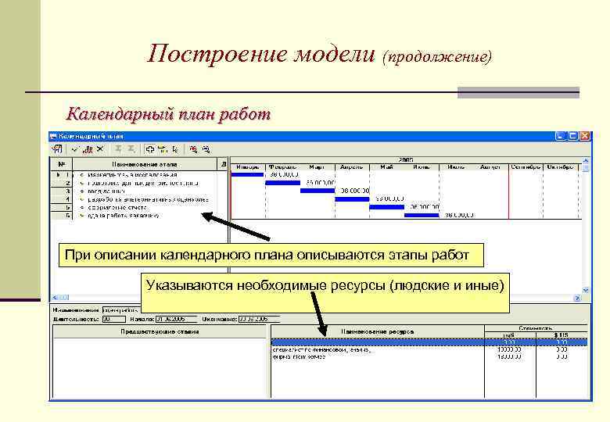Click the Календарный план window title icon

tap(54, 137)
